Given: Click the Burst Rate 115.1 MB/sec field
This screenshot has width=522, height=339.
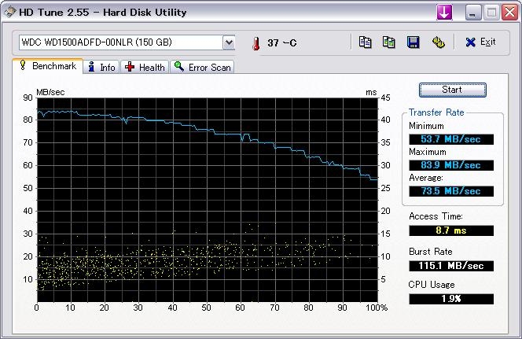Looking at the screenshot, I should pyautogui.click(x=451, y=266).
